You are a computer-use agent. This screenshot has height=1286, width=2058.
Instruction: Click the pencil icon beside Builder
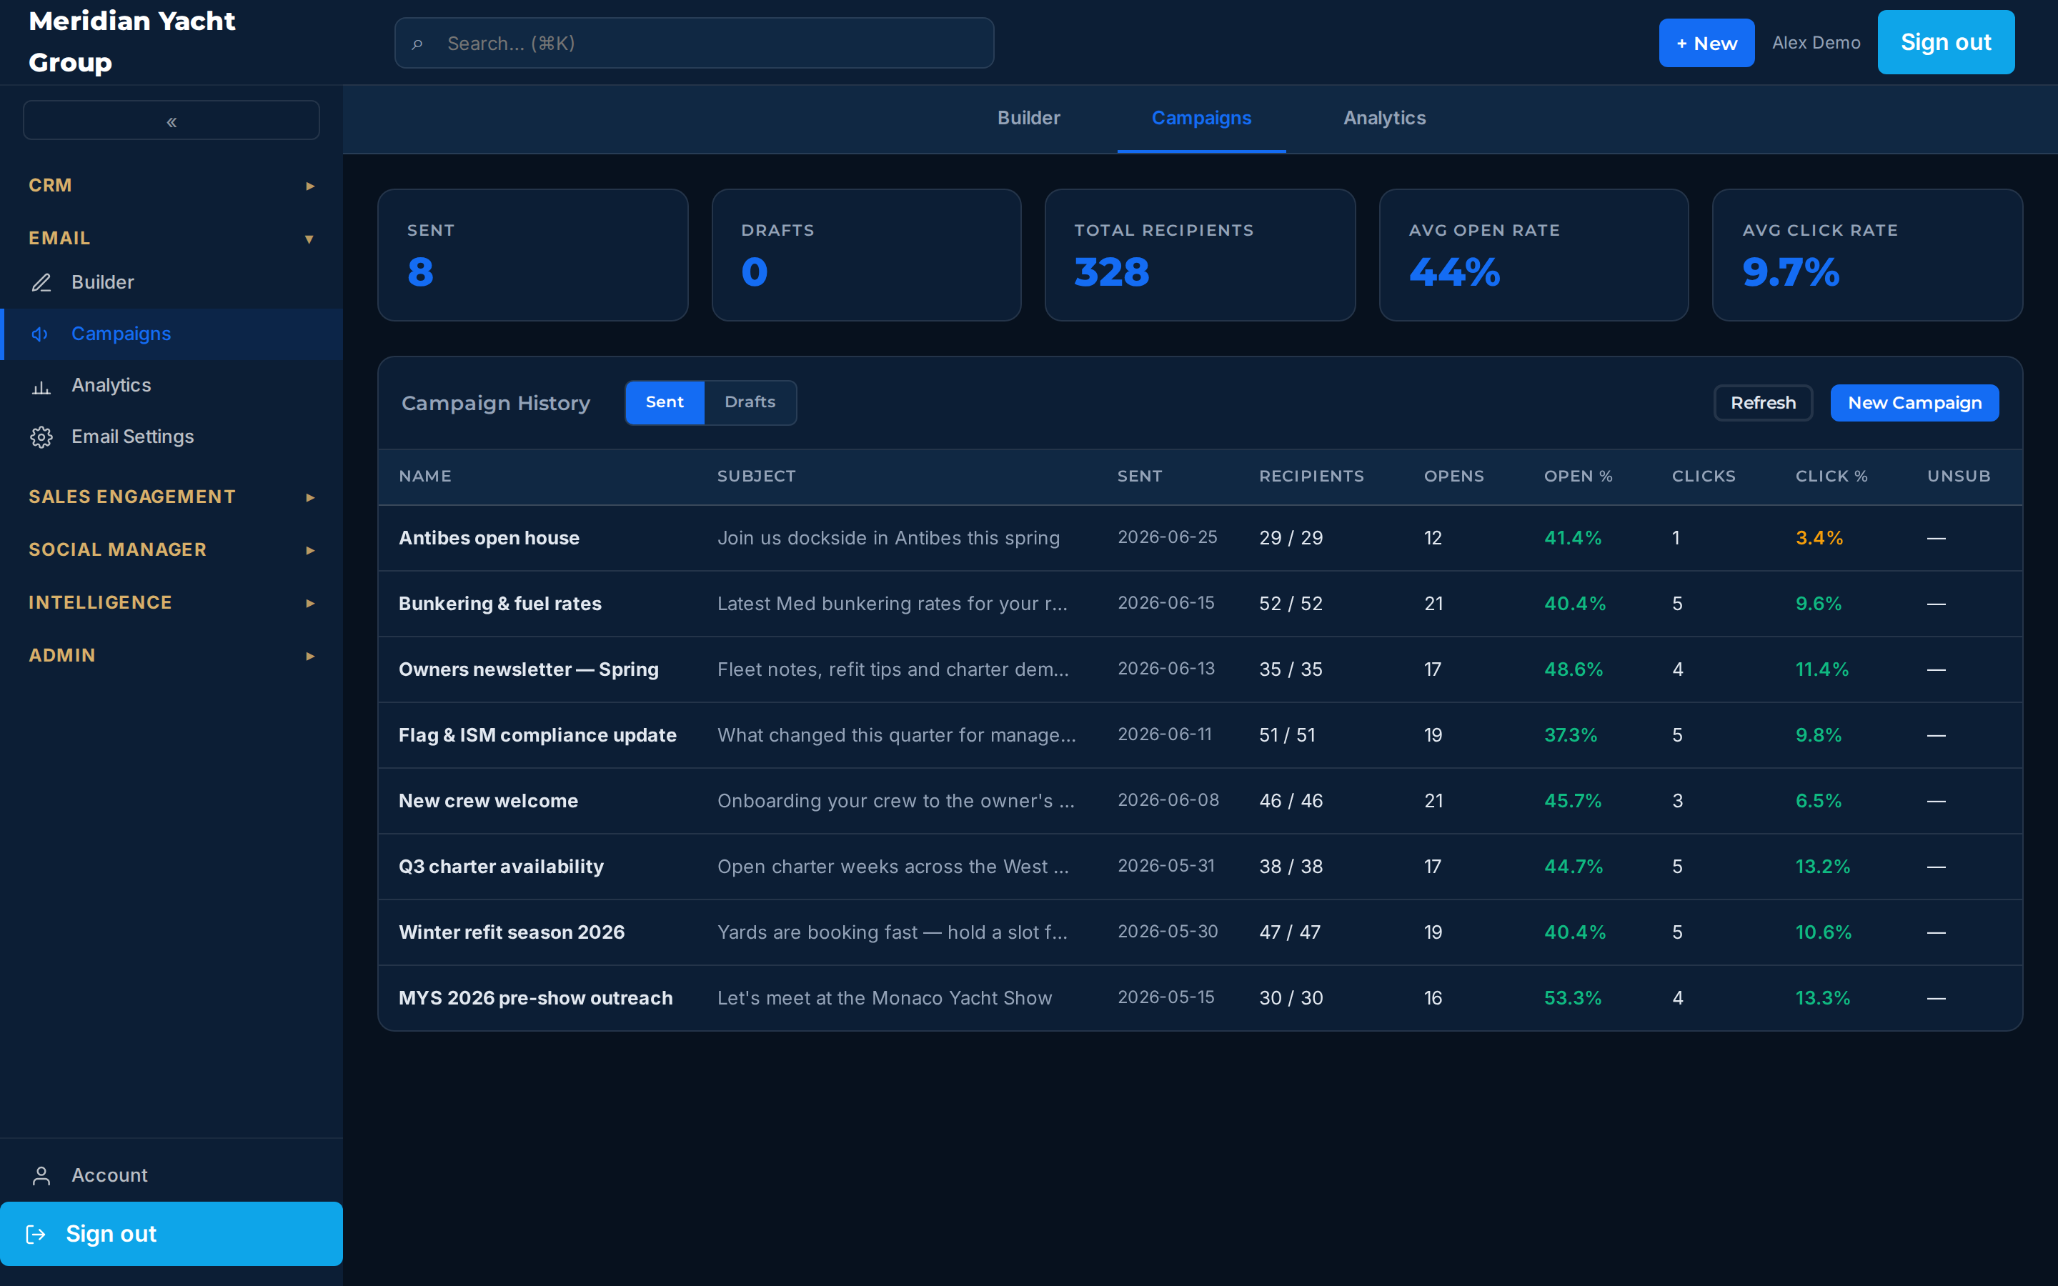click(x=41, y=282)
